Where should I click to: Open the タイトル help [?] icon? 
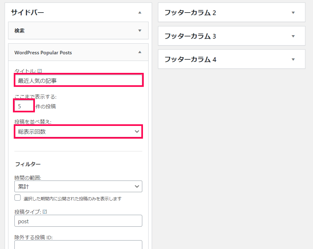tap(40, 71)
